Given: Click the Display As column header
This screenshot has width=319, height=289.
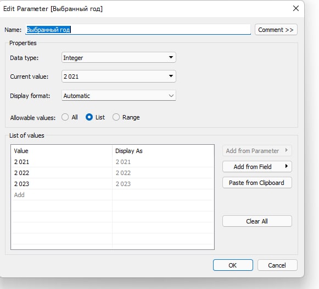Looking at the screenshot, I should coord(163,151).
